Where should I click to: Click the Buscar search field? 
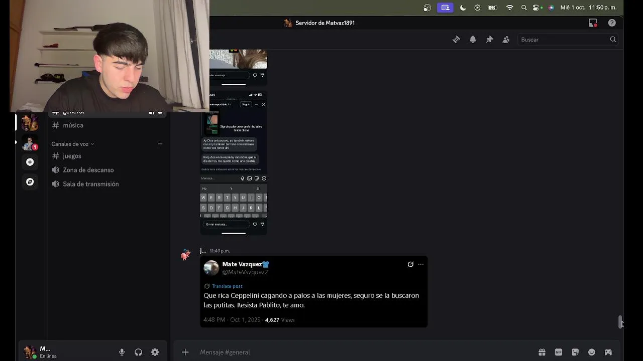coord(568,40)
